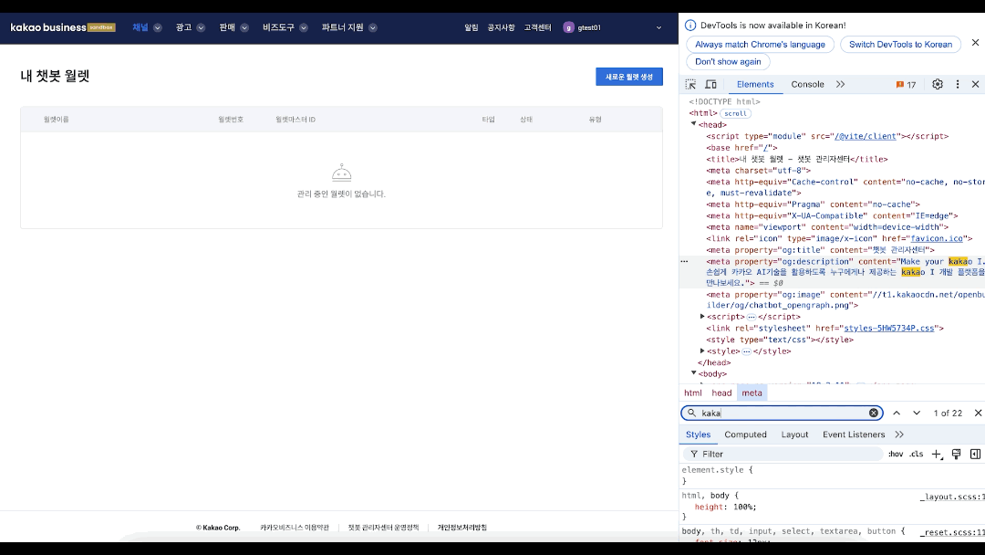The image size is (985, 555).
Task: Click Always match Chrome's language
Action: tap(760, 45)
